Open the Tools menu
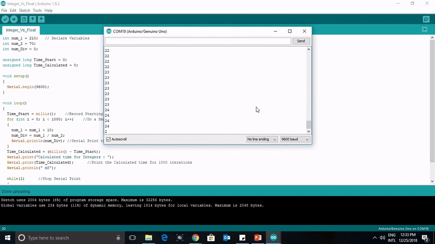Viewport: 435px width, 244px height. pos(37,11)
